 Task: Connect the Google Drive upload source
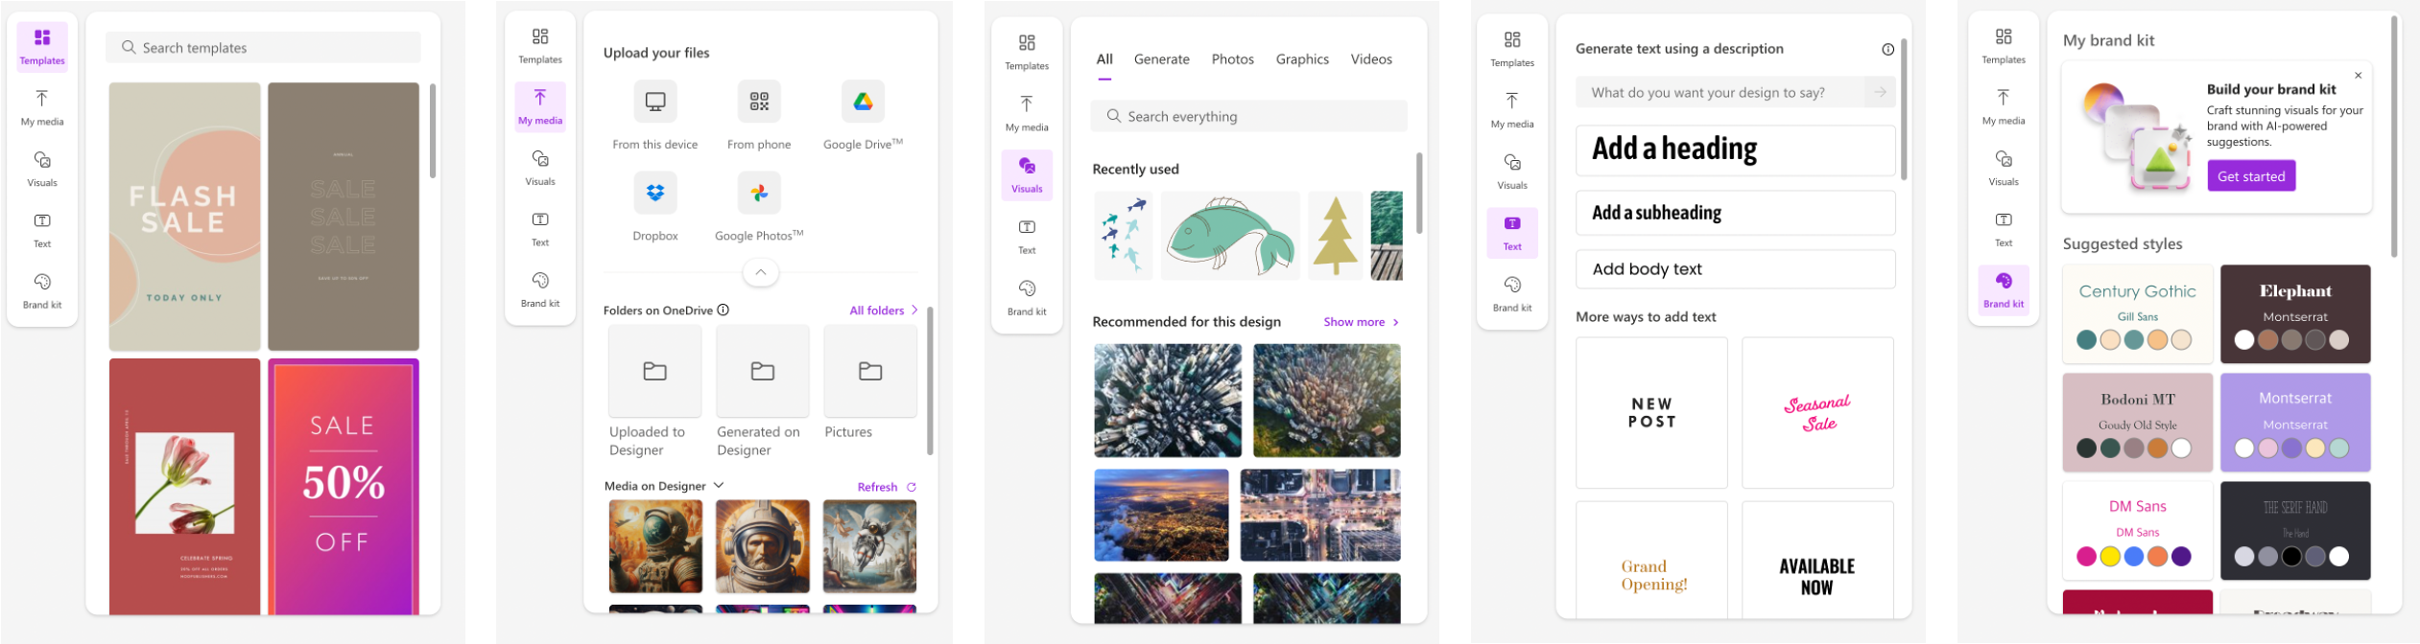point(863,102)
